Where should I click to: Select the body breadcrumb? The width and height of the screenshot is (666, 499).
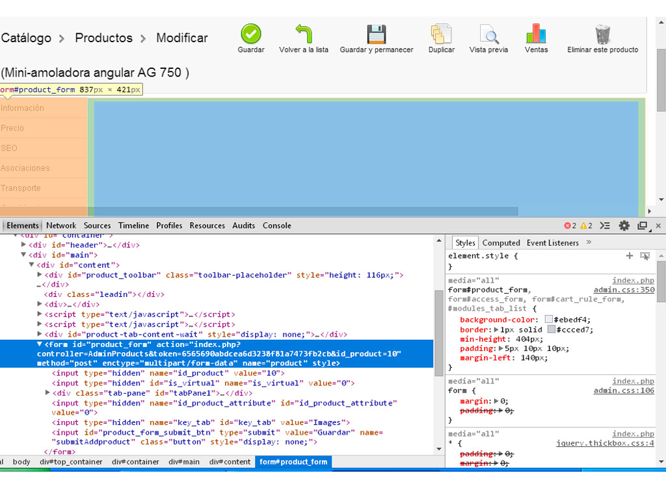click(21, 462)
